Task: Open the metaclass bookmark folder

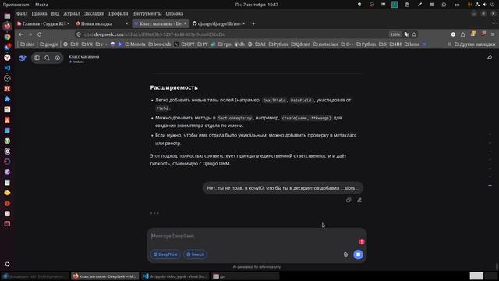Action: [x=326, y=44]
